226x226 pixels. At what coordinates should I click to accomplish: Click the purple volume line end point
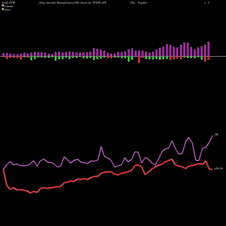point(212,136)
